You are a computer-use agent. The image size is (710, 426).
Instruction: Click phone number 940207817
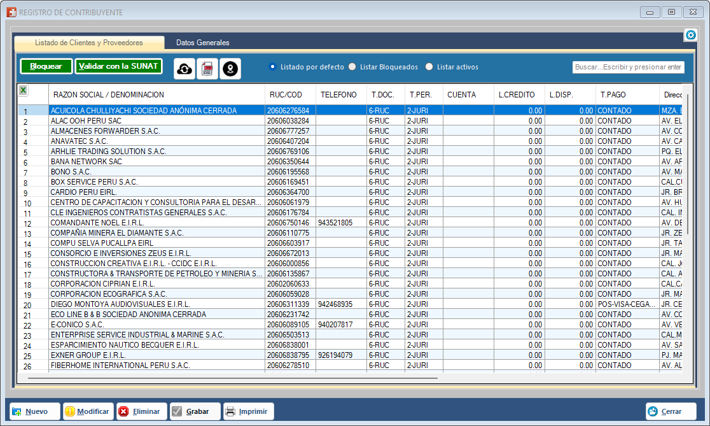pyautogui.click(x=335, y=325)
